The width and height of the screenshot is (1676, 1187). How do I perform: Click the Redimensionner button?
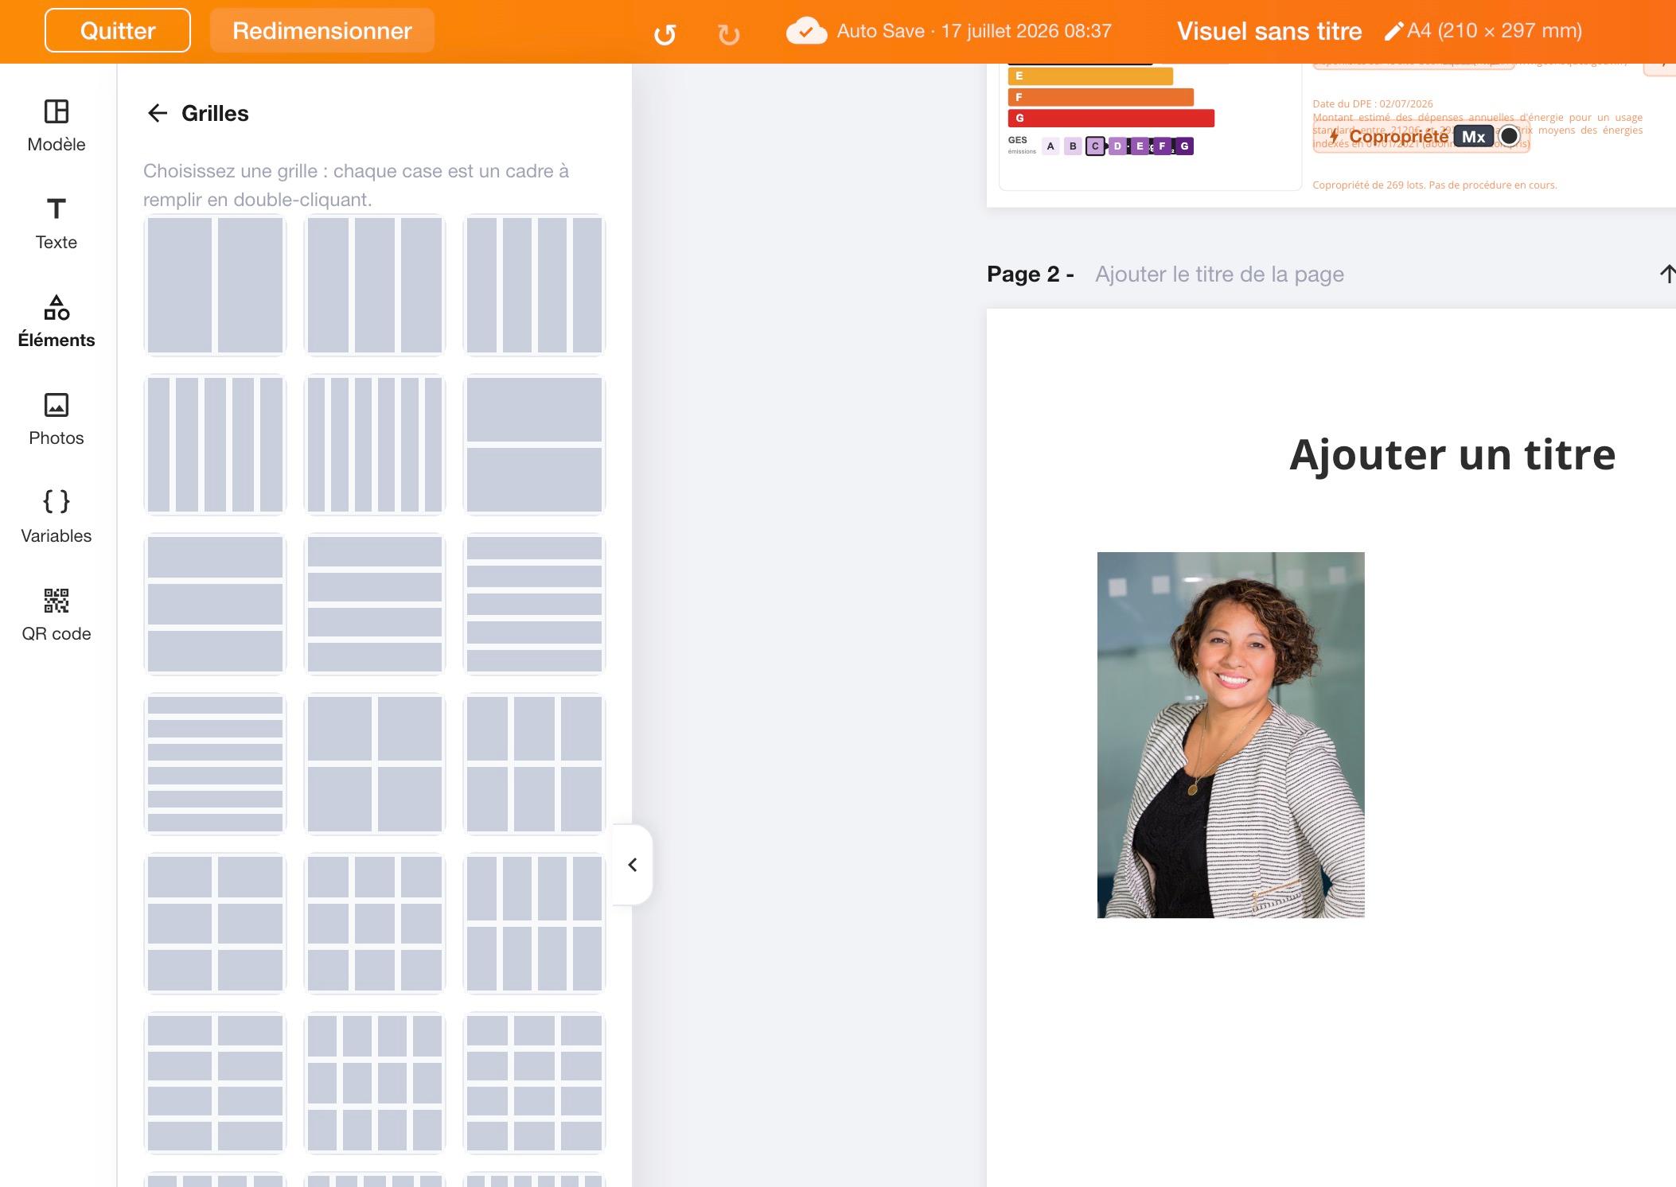click(322, 30)
